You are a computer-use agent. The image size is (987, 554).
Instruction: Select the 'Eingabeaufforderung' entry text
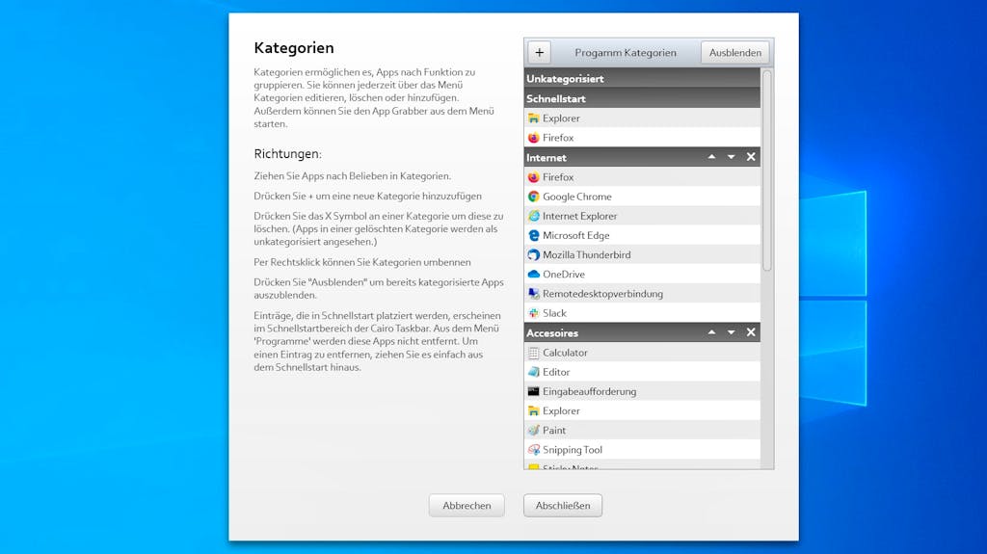click(590, 391)
